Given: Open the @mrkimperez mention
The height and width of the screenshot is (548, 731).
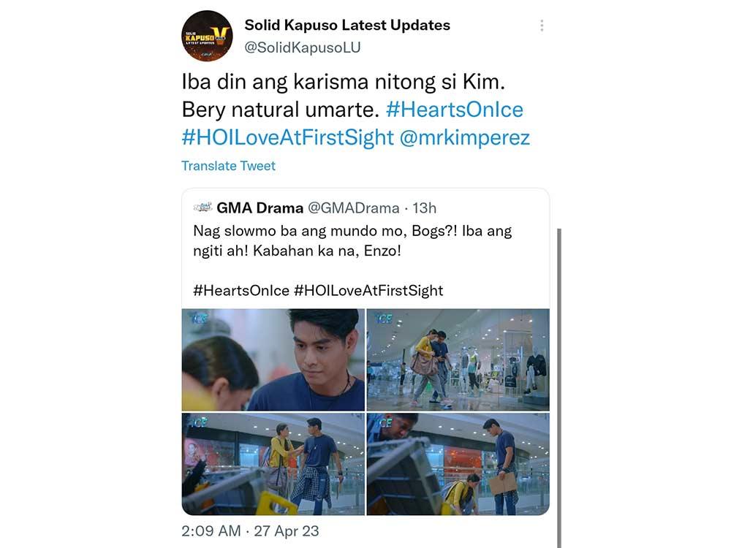Looking at the screenshot, I should click(464, 137).
